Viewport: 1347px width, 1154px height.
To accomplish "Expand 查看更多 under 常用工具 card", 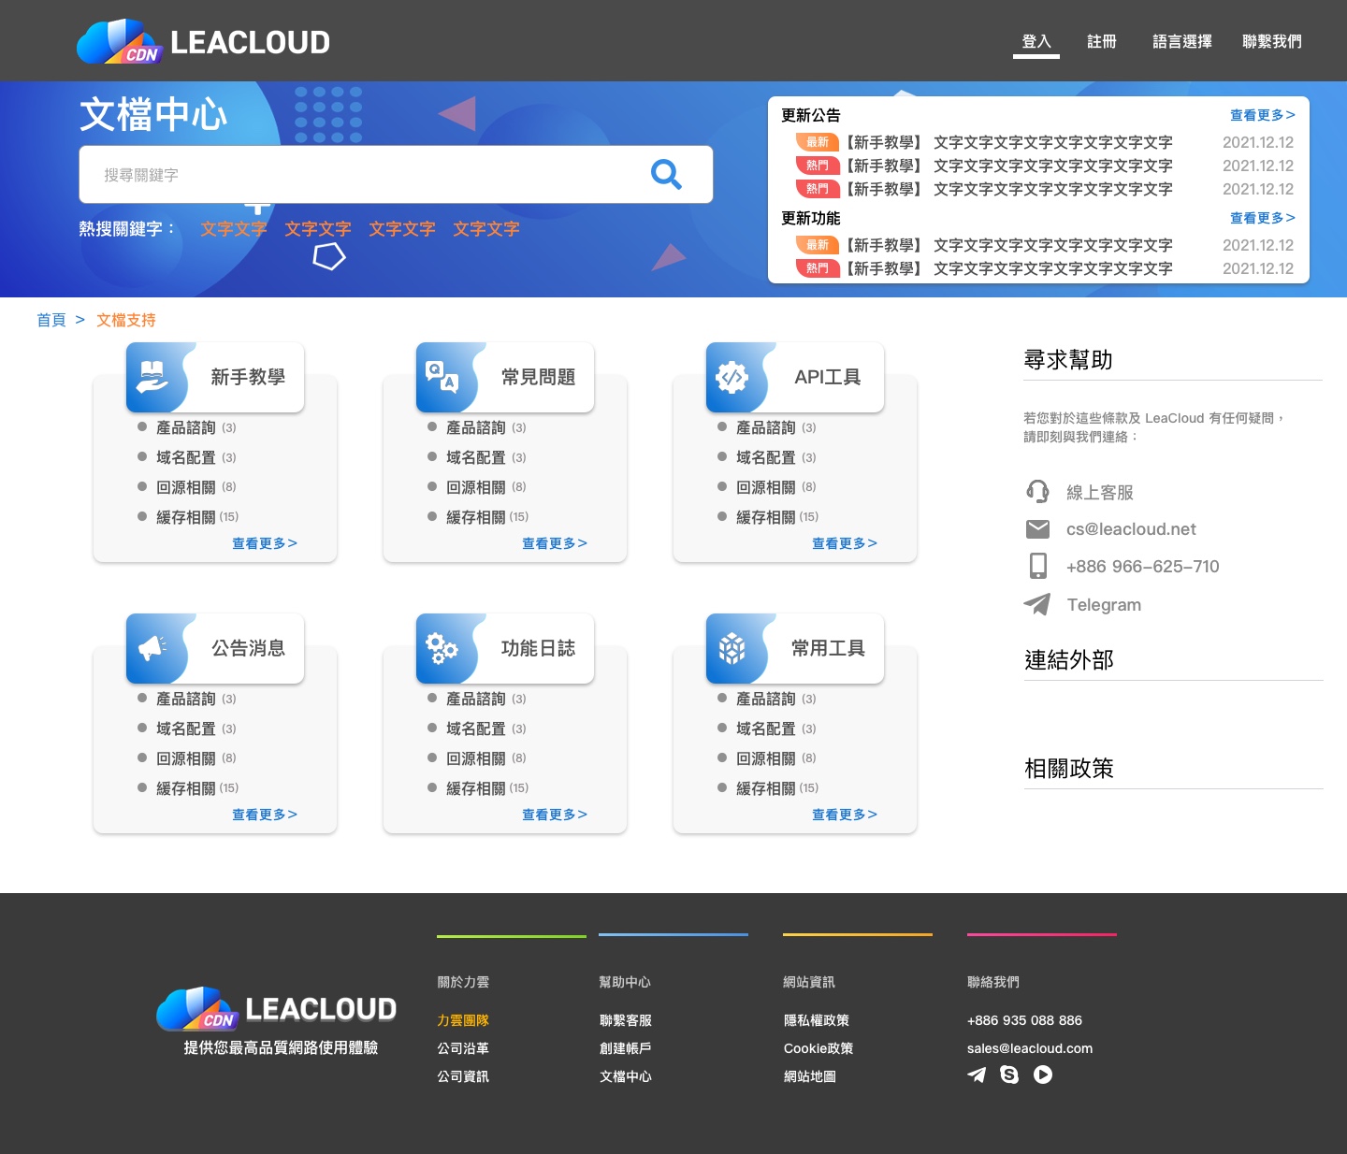I will tap(844, 815).
